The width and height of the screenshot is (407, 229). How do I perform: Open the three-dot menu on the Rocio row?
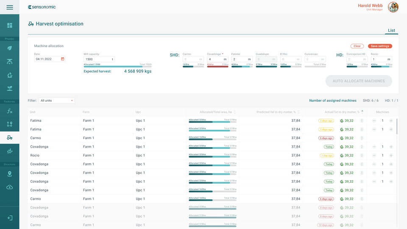tap(362, 155)
